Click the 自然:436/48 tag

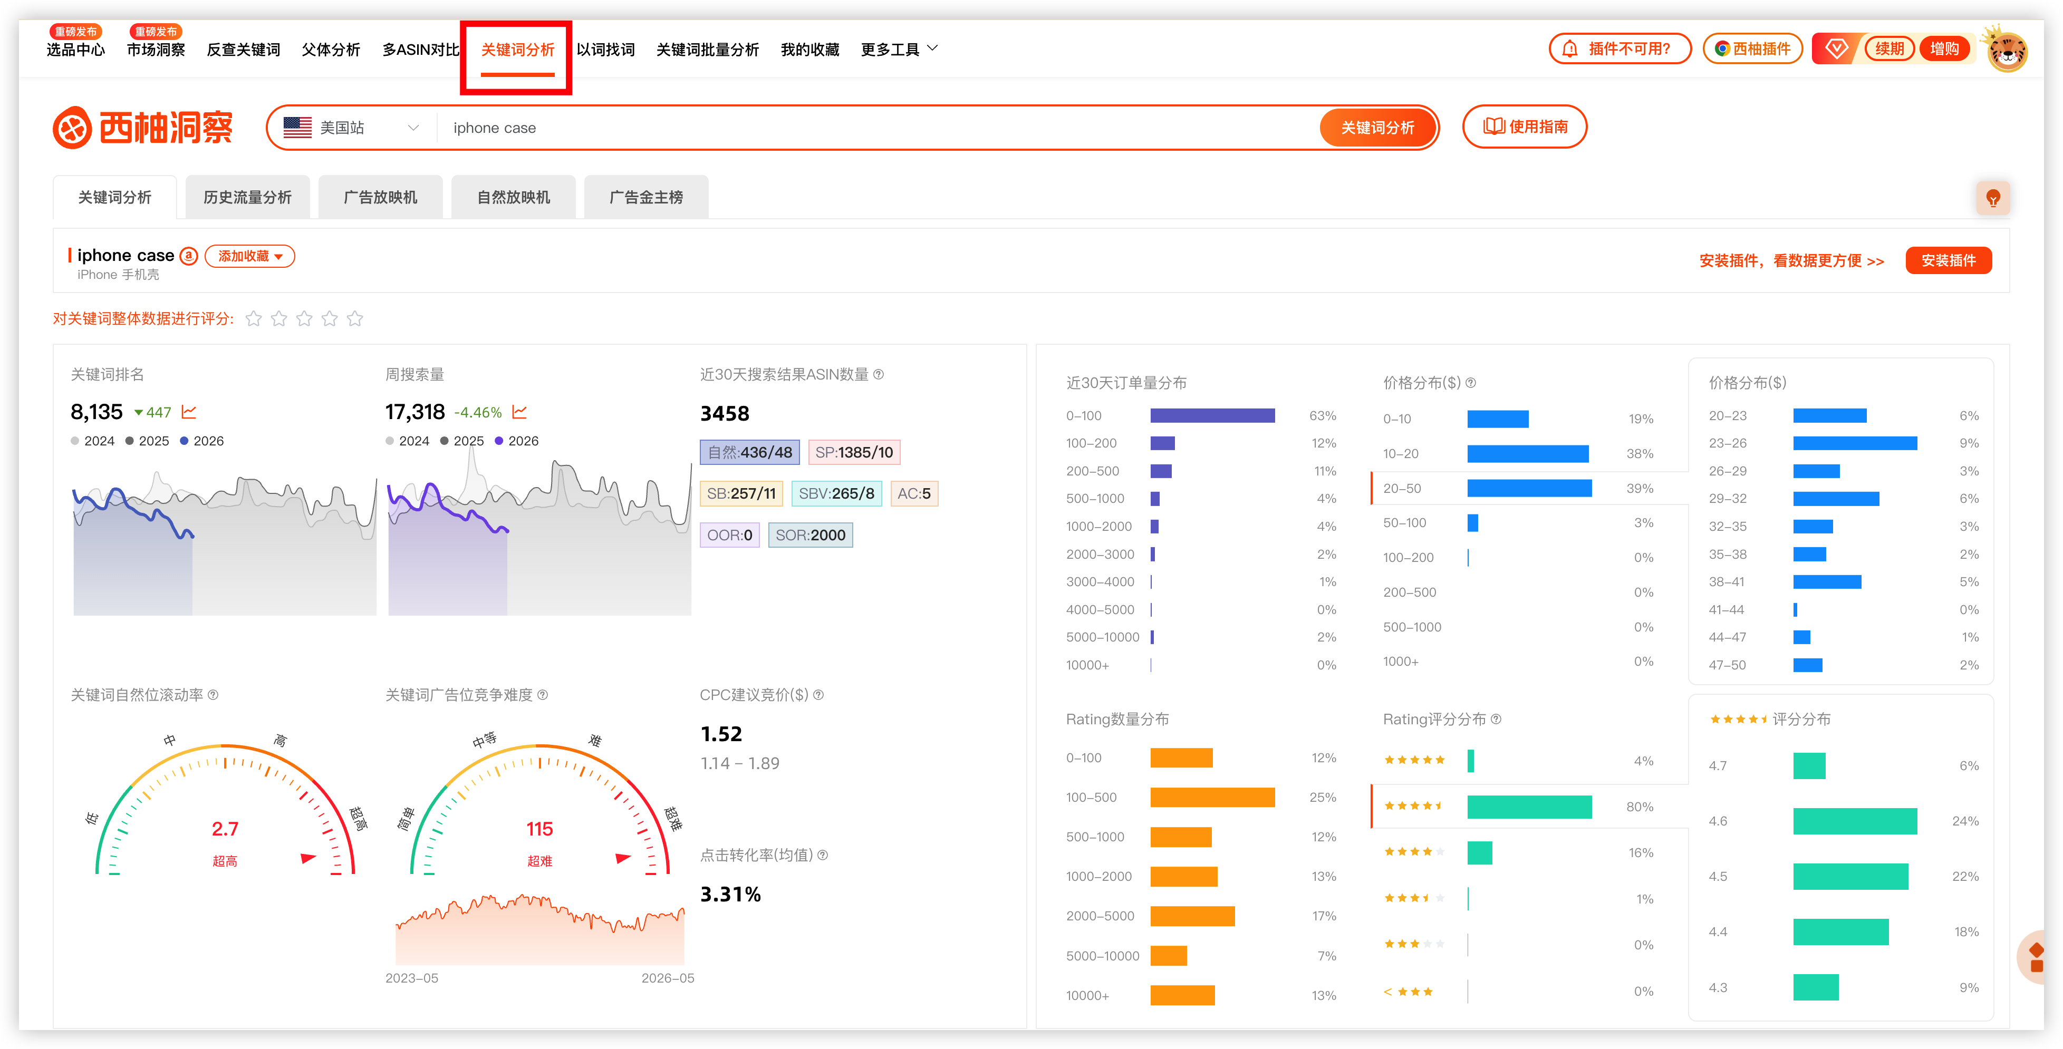[749, 452]
